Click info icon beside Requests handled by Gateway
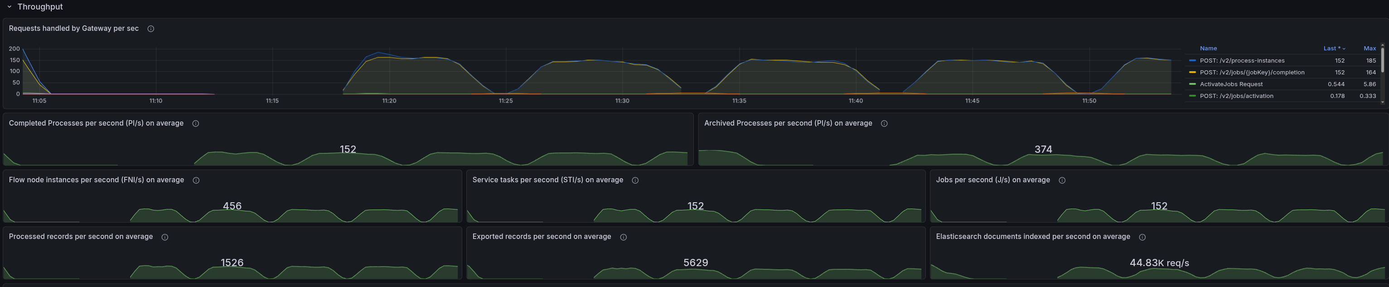Viewport: 1389px width, 287px height. 151,29
